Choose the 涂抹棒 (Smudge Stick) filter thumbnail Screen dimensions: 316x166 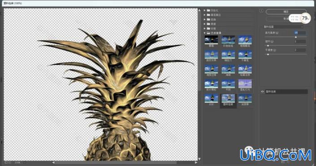pyautogui.click(x=245, y=98)
